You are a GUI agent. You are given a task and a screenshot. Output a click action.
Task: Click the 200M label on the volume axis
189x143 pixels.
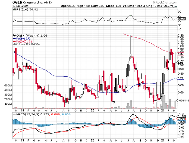pyautogui.click(x=8, y=99)
